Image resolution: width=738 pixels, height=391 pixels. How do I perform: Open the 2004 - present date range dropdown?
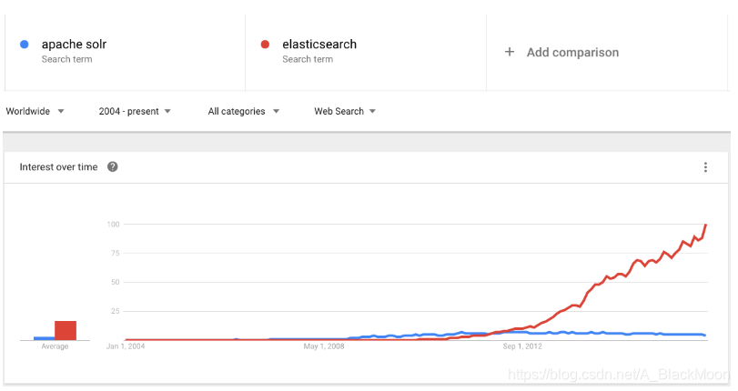[135, 111]
